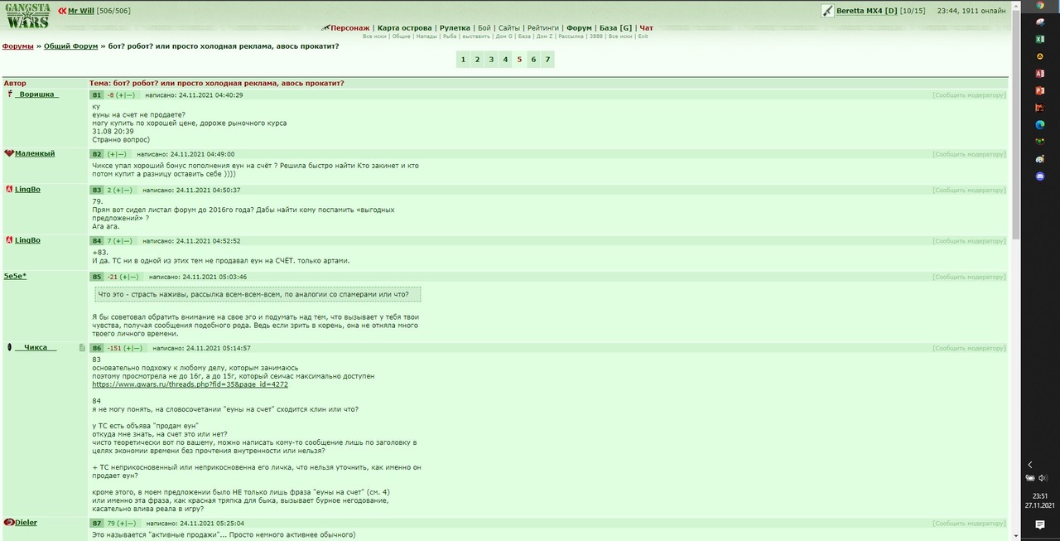The width and height of the screenshot is (1060, 541).
Task: Click the 3888 submenu link
Action: (x=595, y=36)
